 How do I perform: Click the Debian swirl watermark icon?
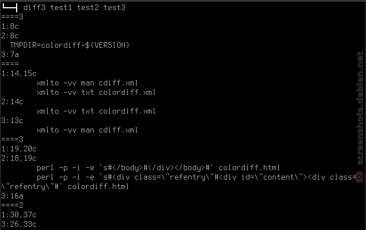coord(359,177)
